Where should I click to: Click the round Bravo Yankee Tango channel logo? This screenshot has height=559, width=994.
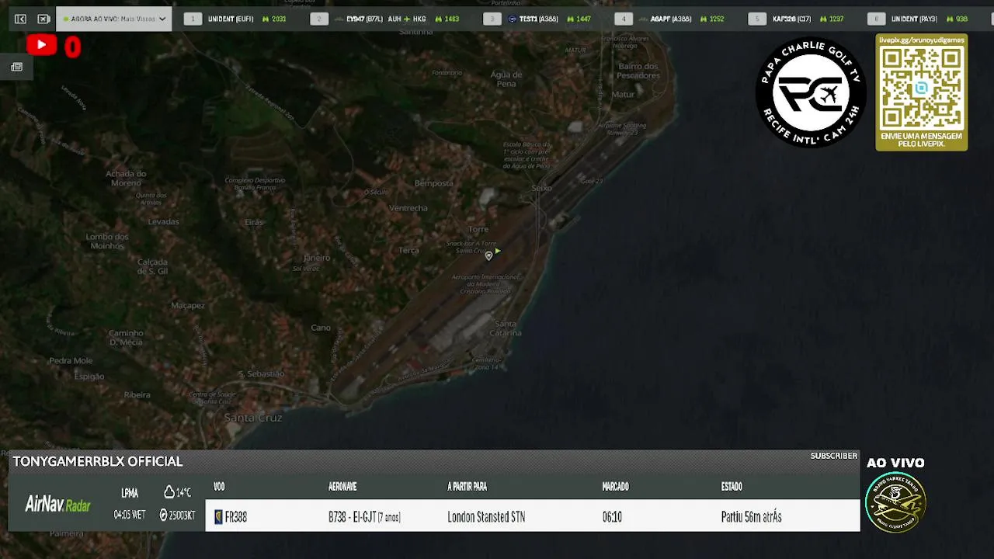(x=895, y=502)
